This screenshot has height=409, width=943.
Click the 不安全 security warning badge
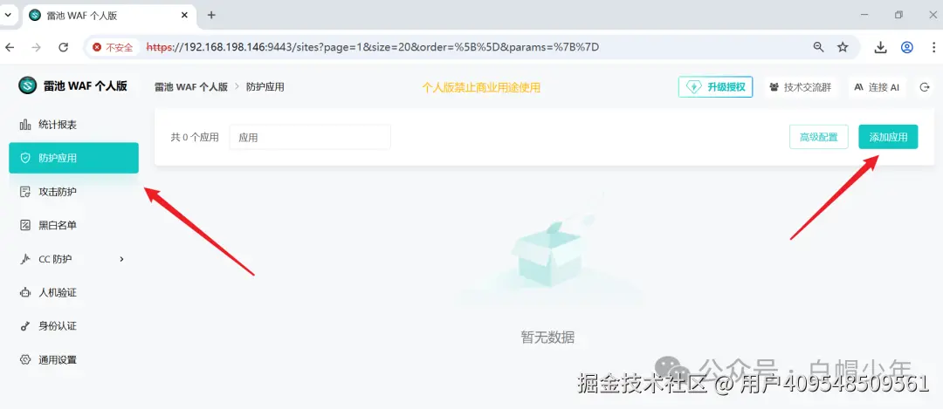(x=113, y=47)
